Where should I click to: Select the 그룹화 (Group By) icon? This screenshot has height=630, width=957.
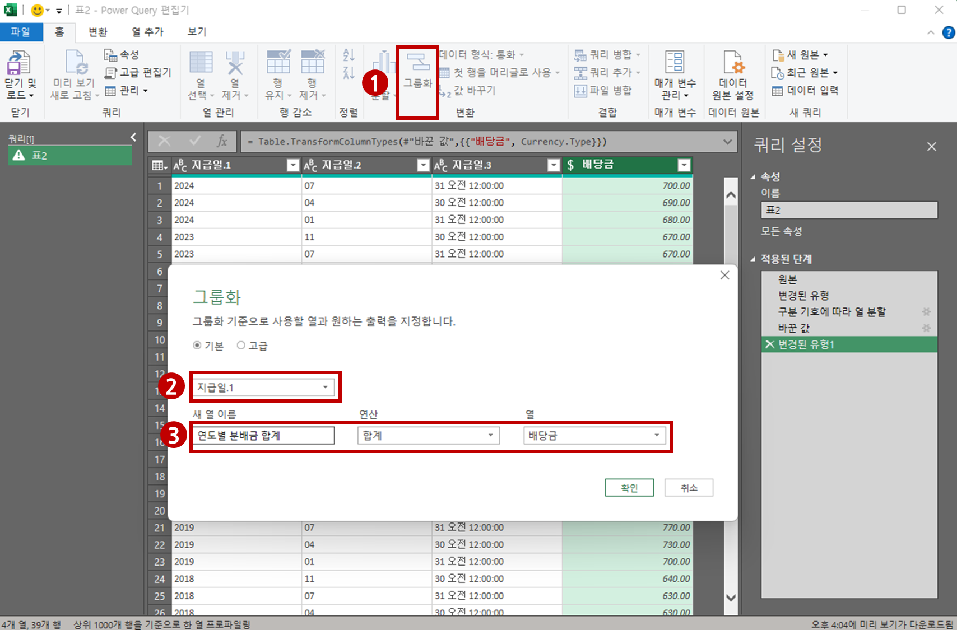(417, 70)
